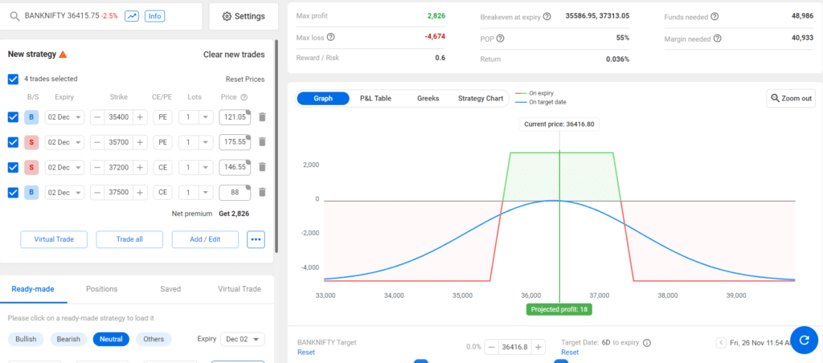Decrease the 37200 strike with minus
The width and height of the screenshot is (823, 363).
tap(97, 167)
